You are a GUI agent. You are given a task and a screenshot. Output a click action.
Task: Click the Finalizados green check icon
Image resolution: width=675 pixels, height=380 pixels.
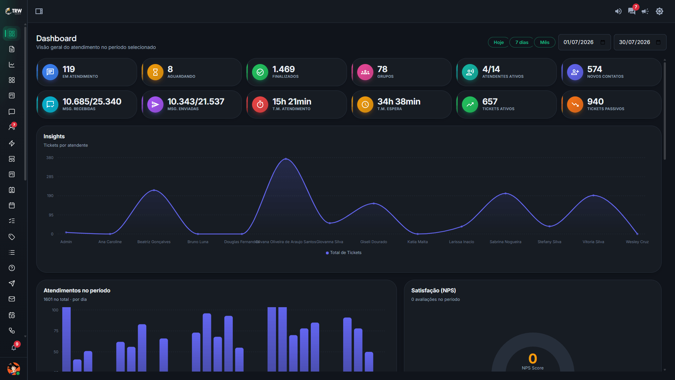pos(260,72)
